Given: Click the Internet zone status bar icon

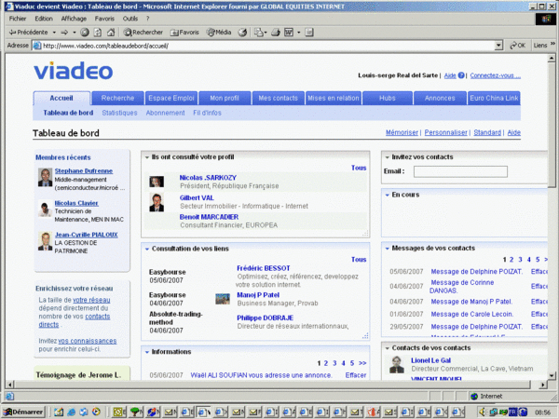Looking at the screenshot, I should click(474, 397).
